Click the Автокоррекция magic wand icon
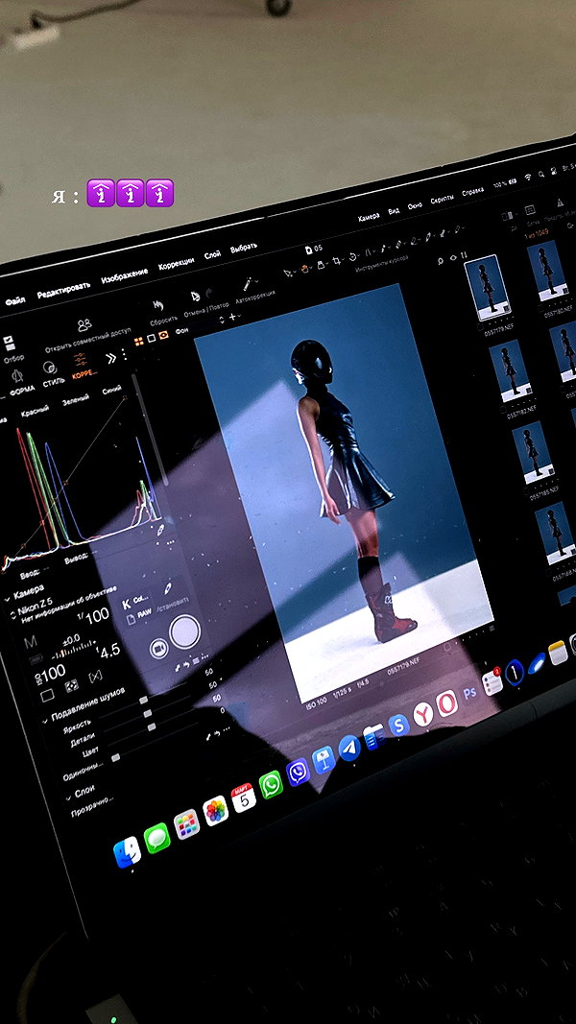This screenshot has height=1024, width=576. coord(249,284)
